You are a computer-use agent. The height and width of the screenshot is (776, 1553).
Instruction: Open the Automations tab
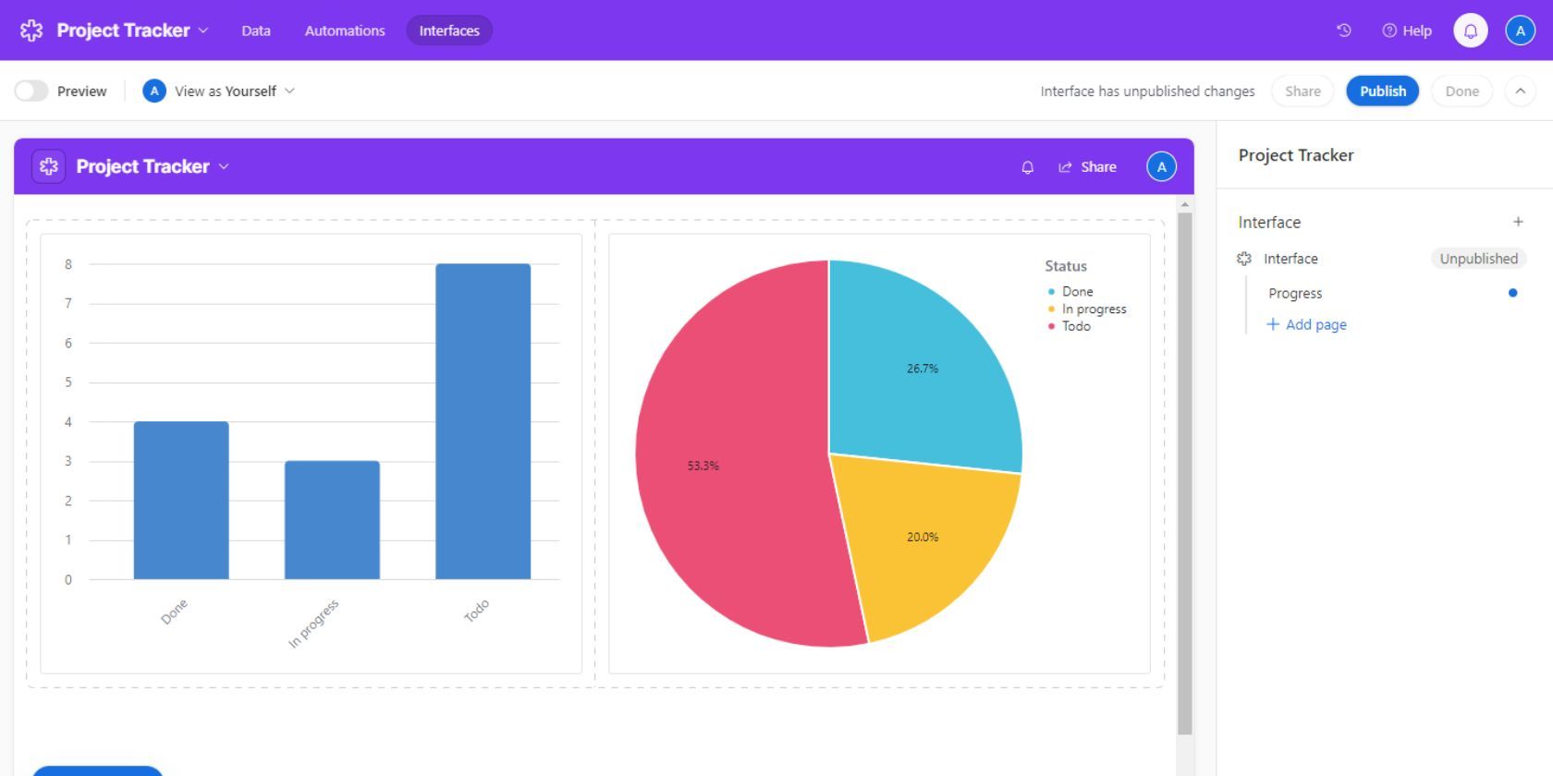coord(345,30)
